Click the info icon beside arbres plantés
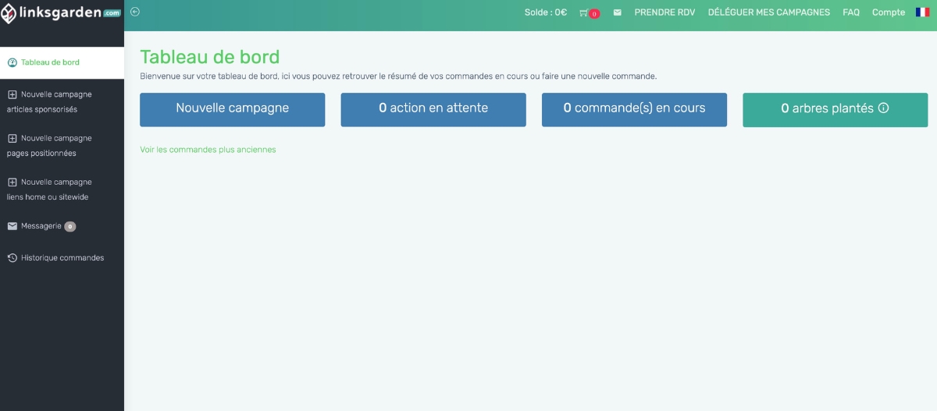The image size is (937, 411). [x=884, y=108]
